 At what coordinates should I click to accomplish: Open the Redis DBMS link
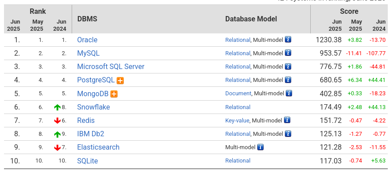point(86,121)
